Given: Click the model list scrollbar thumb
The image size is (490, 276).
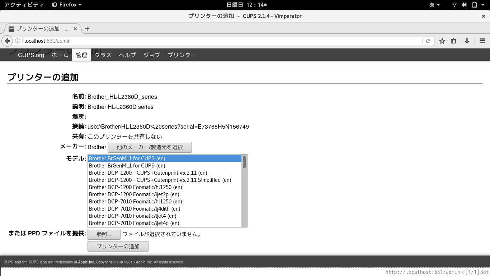Looking at the screenshot, I should [244, 162].
